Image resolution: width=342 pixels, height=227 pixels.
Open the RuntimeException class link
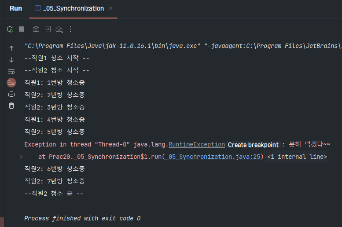[x=196, y=145]
